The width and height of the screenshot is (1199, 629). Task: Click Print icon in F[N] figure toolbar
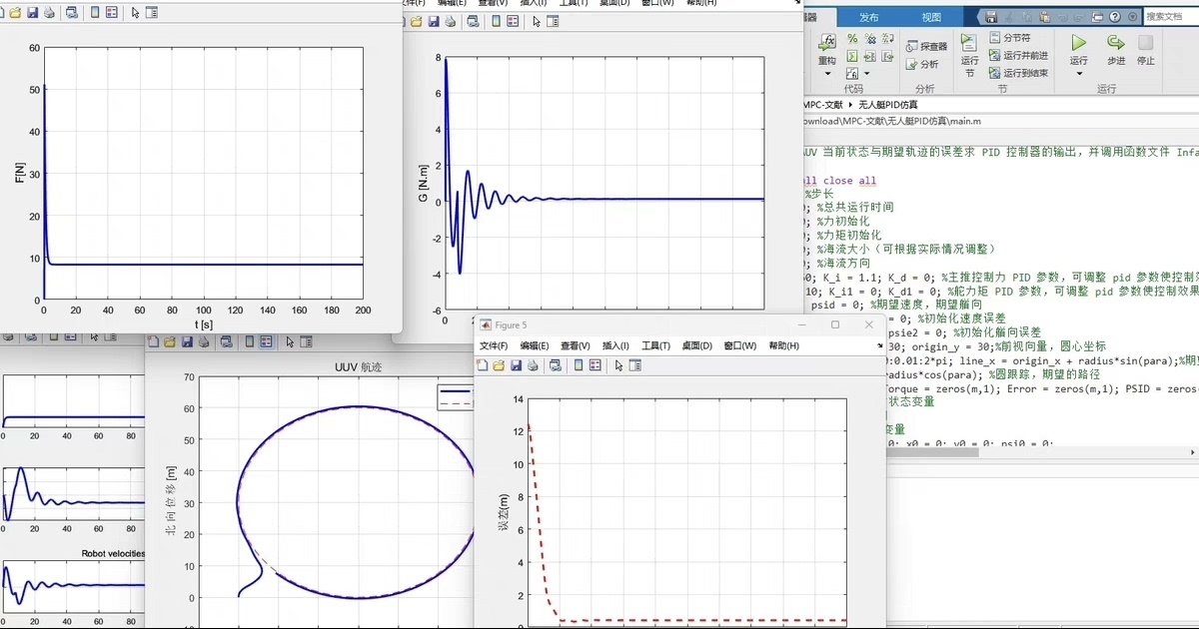50,13
